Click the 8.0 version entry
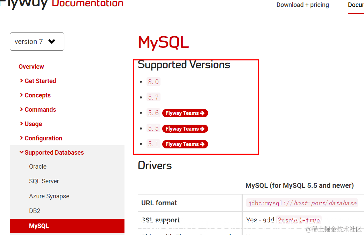The image size is (364, 235). [x=154, y=82]
